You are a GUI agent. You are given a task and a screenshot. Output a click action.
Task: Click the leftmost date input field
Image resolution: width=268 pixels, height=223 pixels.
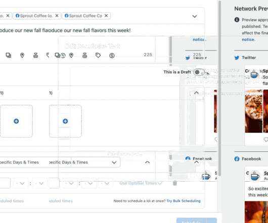(5, 183)
